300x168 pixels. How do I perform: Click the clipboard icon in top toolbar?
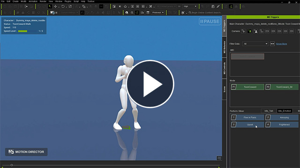click(213, 6)
